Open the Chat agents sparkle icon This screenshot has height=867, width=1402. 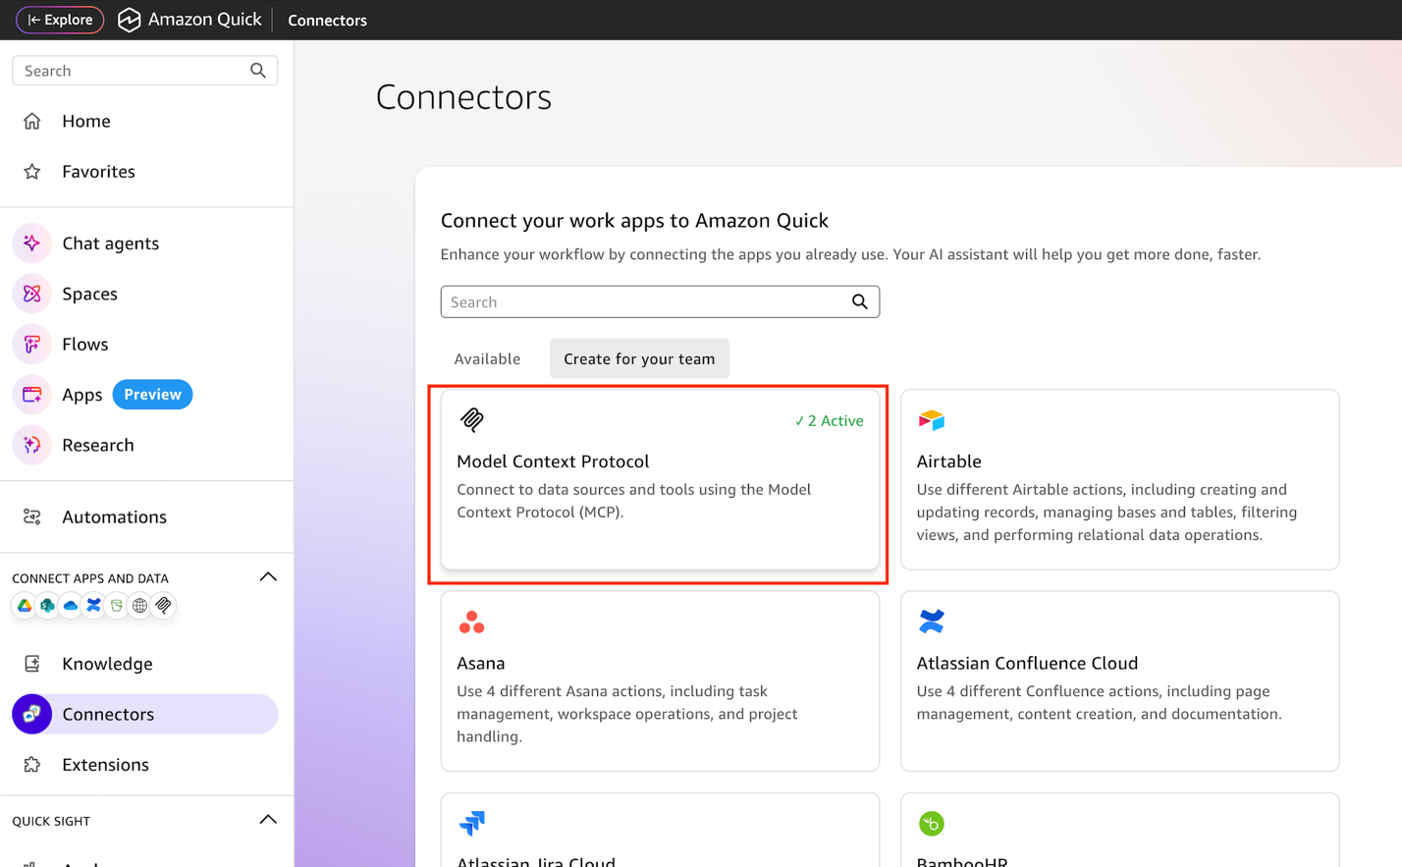pos(32,244)
